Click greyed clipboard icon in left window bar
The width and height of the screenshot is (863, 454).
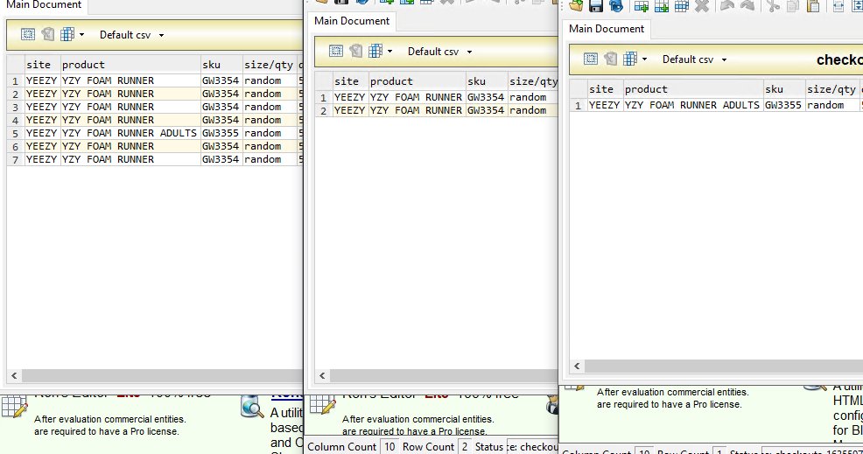48,35
